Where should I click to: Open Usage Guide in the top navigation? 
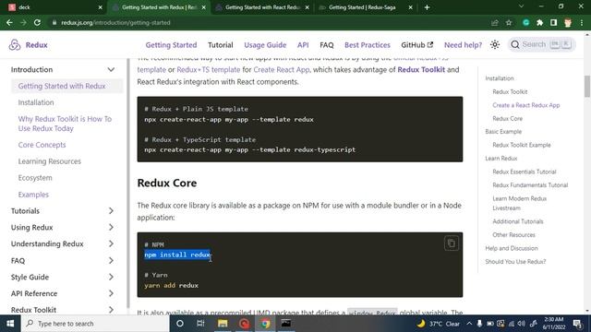click(265, 45)
